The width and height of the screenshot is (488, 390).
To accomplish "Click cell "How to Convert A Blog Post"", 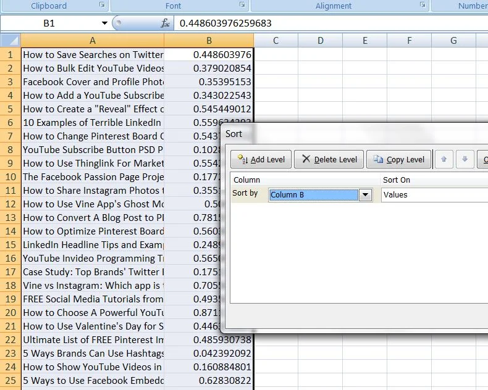I will (93, 218).
